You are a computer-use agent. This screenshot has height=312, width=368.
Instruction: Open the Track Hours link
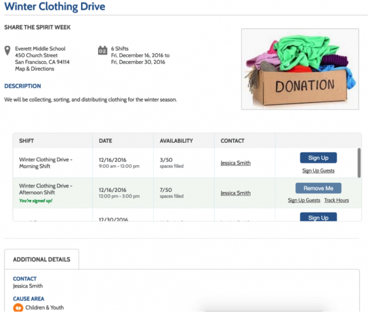point(337,200)
